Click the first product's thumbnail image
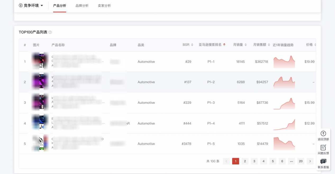The height and width of the screenshot is (174, 335). [40, 61]
